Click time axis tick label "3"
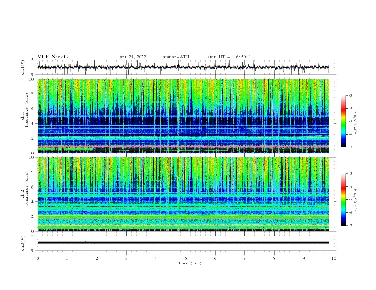 tap(126, 258)
